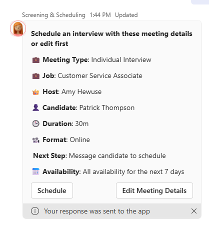Image resolution: width=209 pixels, height=227 pixels.
Task: Open Edit Meeting Details
Action: point(154,190)
